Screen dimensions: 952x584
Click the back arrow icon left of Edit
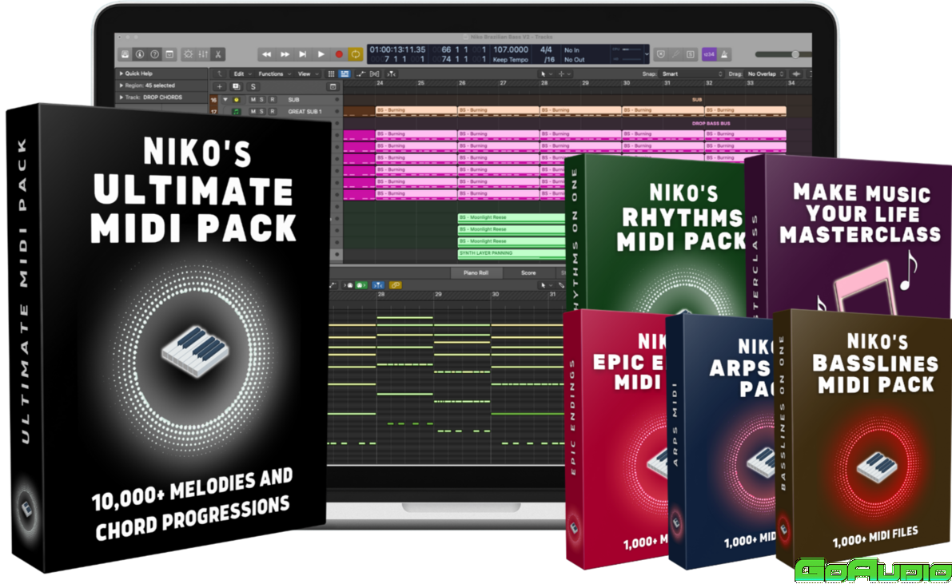click(x=220, y=74)
